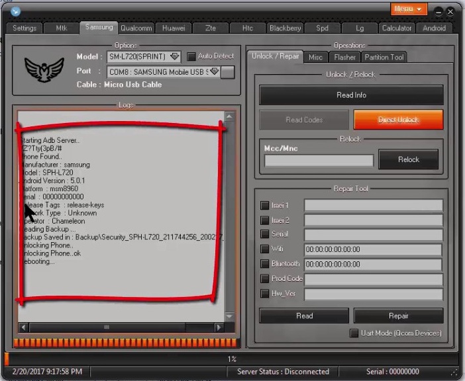Click the Relock button
Image resolution: width=465 pixels, height=381 pixels.
(408, 159)
